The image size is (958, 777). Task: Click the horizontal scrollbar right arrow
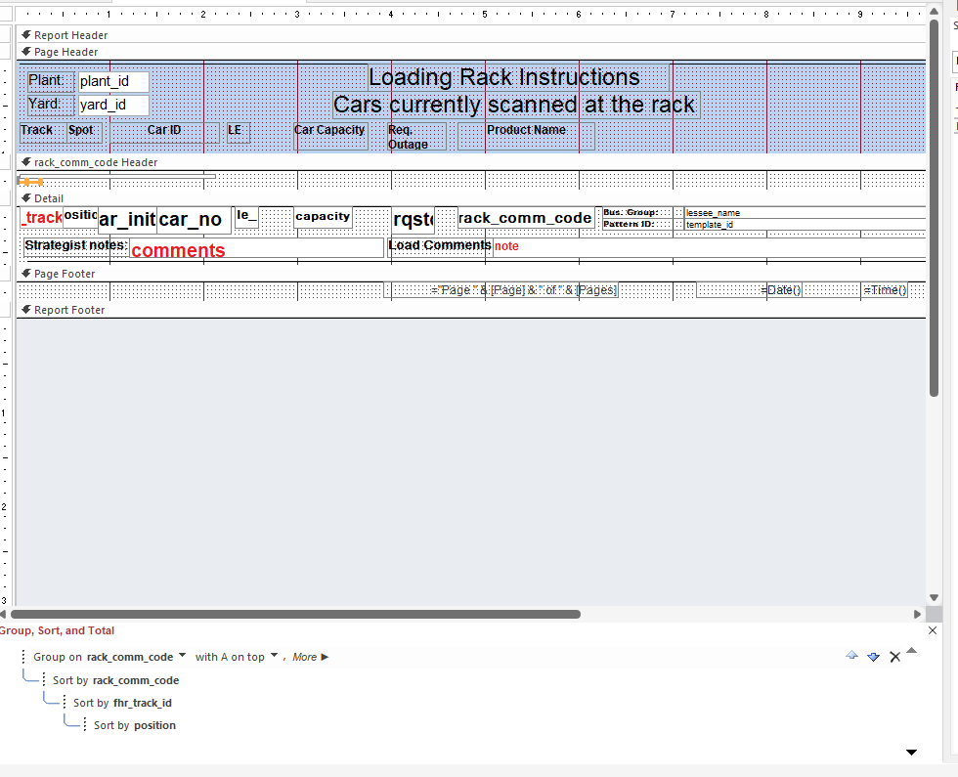click(x=917, y=614)
